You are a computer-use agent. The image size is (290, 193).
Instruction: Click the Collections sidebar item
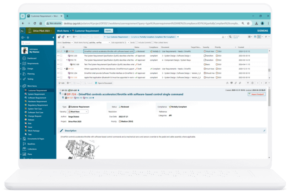tap(32, 149)
